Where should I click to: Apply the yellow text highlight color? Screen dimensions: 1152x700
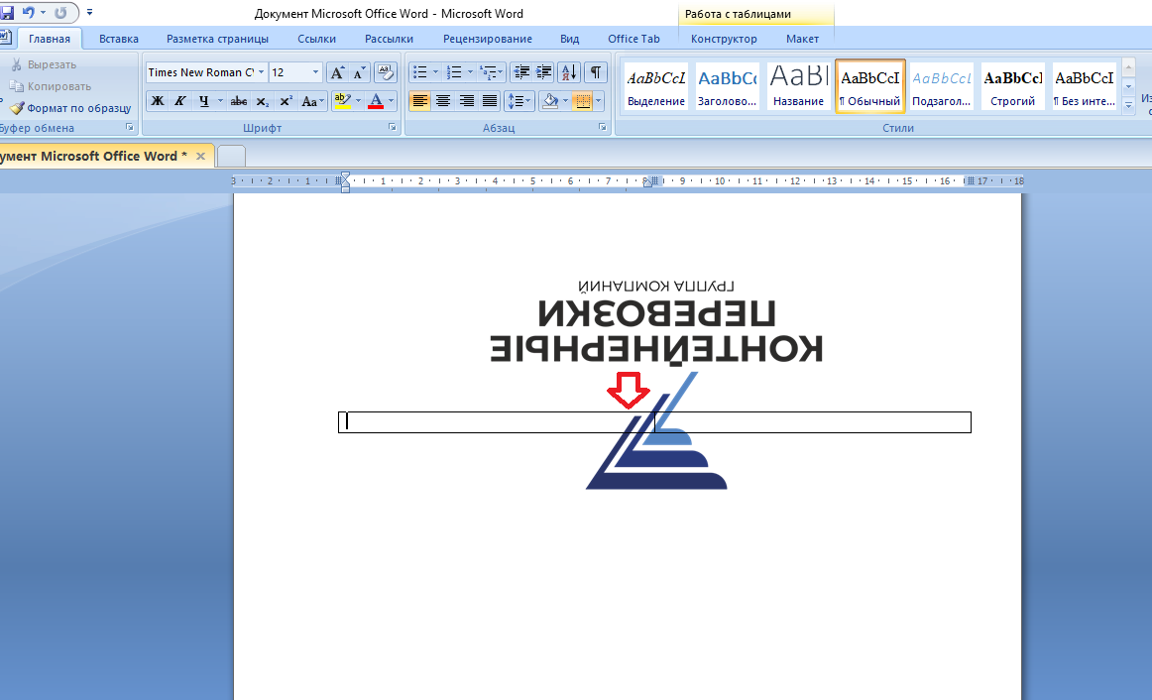click(x=342, y=101)
